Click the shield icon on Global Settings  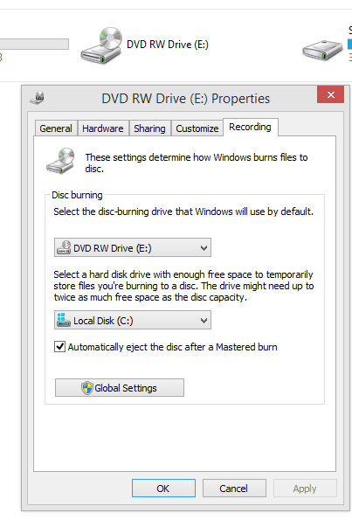tap(86, 388)
